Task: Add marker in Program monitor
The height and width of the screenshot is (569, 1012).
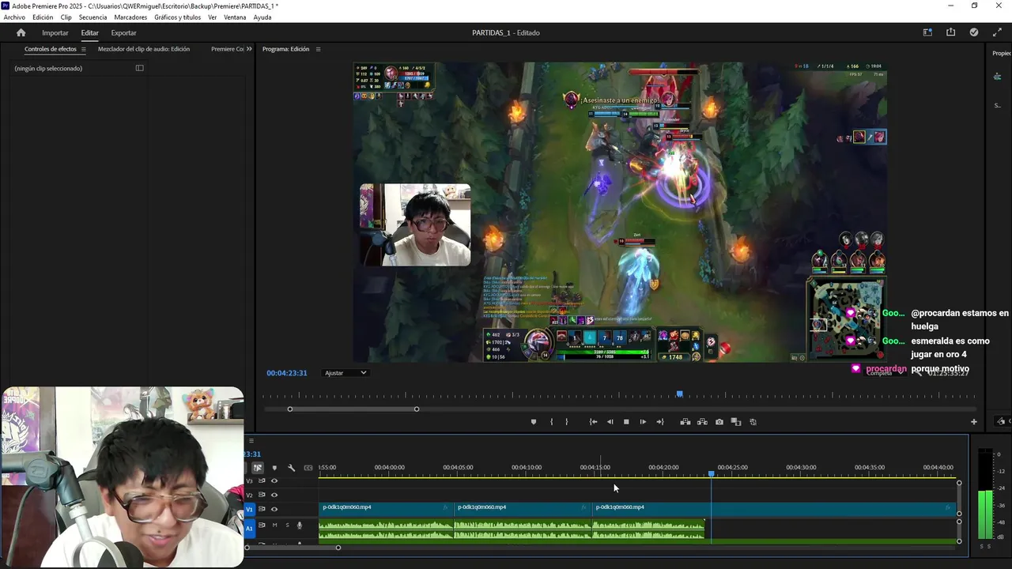Action: coord(533,422)
